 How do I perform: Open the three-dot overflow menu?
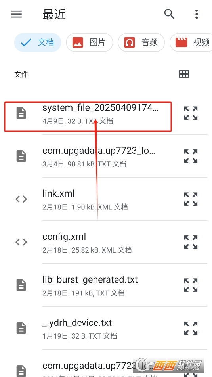coord(197,14)
